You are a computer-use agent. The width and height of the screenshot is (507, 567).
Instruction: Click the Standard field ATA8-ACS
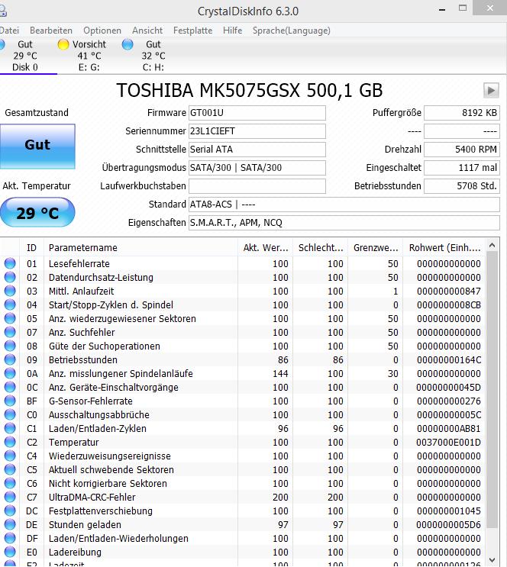[x=344, y=205]
